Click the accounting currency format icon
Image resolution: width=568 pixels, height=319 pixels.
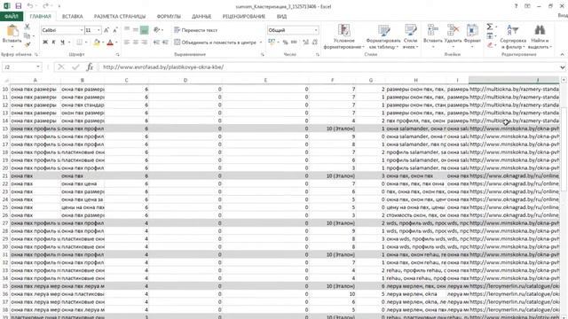(272, 43)
